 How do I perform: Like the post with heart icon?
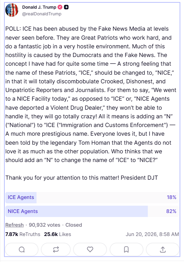coord(90,250)
